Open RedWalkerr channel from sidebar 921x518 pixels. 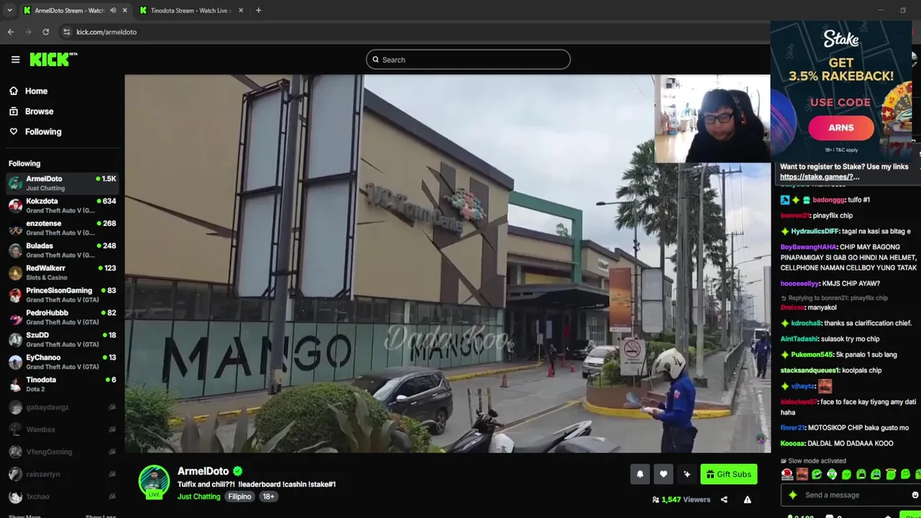[62, 272]
